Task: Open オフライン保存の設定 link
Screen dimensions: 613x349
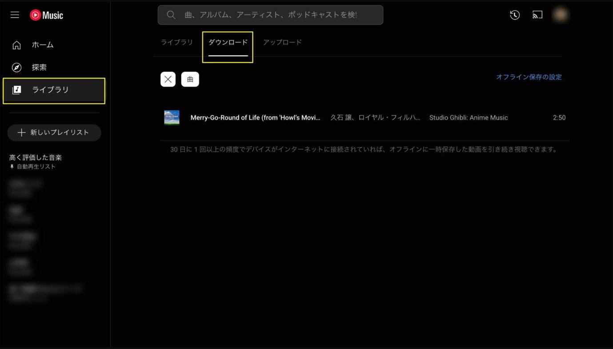Action: (x=529, y=77)
